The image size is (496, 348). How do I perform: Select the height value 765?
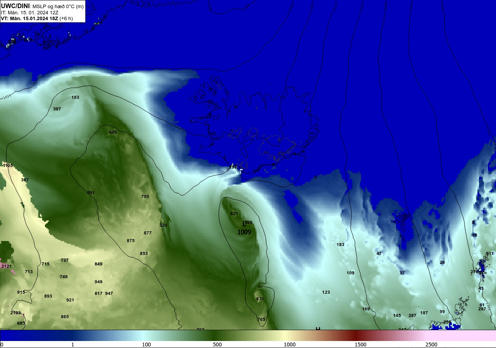pyautogui.click(x=261, y=319)
